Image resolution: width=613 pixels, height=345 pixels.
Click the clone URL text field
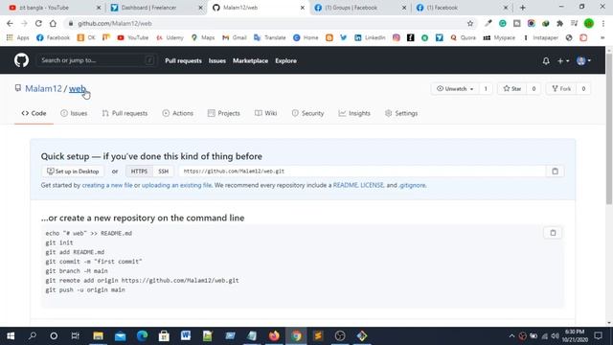[362, 172]
